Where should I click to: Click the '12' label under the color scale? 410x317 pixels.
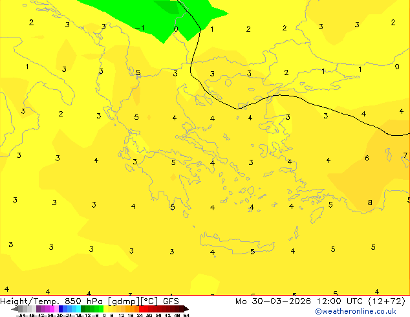pyautogui.click(x=122, y=315)
